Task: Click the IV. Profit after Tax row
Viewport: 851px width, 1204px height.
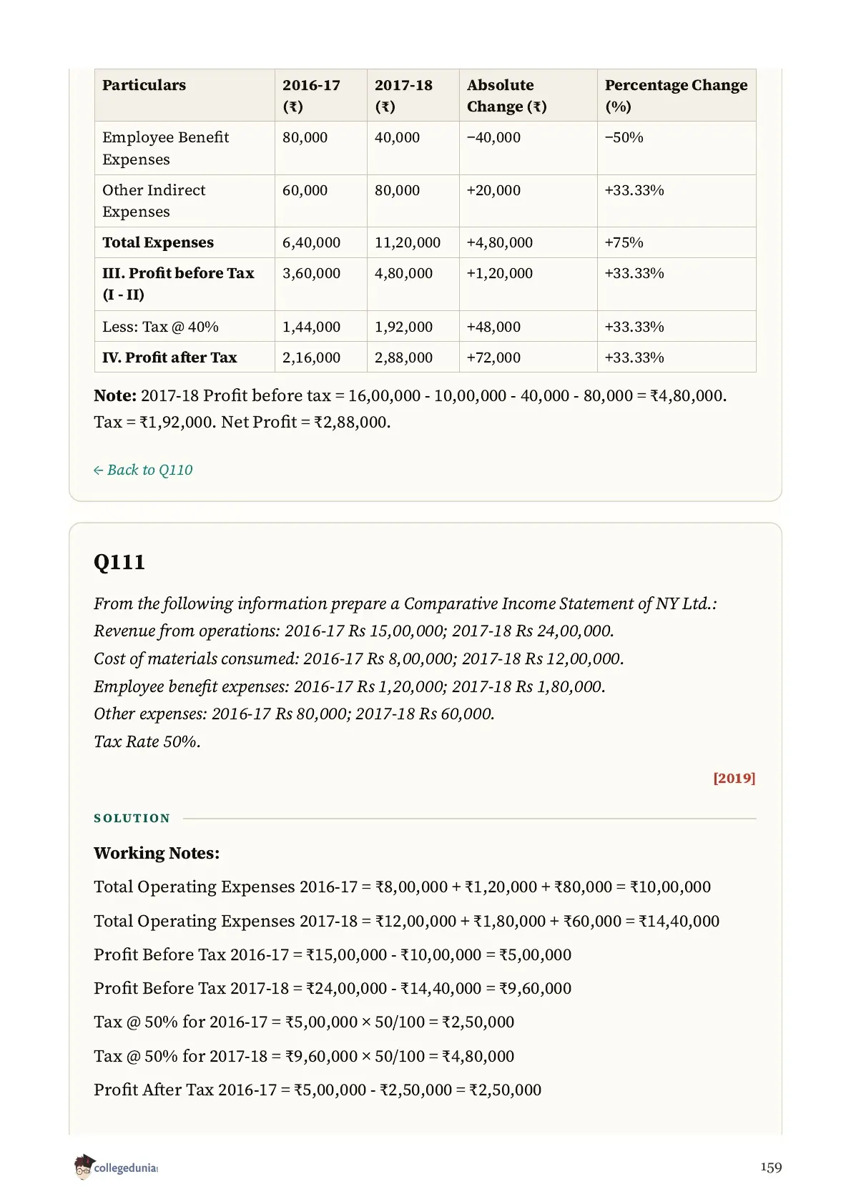Action: coord(425,357)
